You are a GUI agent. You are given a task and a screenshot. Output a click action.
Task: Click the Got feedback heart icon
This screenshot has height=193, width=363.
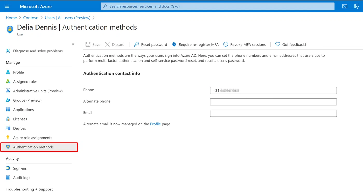pyautogui.click(x=278, y=44)
